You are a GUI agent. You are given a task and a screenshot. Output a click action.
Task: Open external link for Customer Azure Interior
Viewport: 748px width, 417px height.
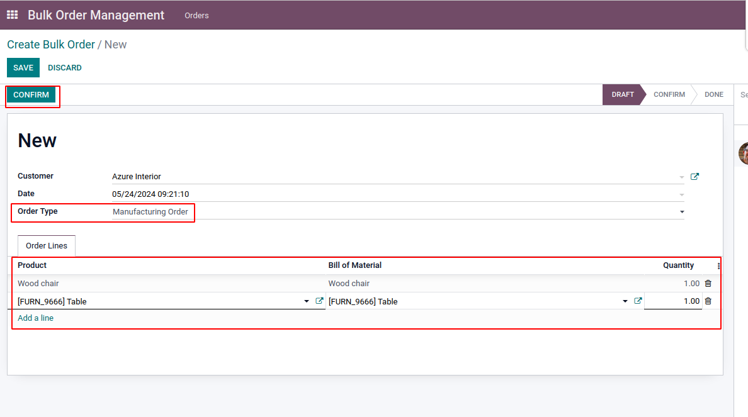[694, 176]
